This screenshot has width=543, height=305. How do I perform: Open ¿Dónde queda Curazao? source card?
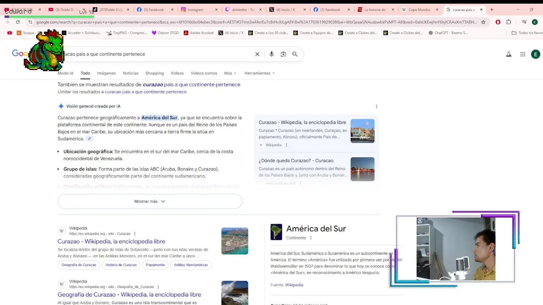pyautogui.click(x=316, y=169)
